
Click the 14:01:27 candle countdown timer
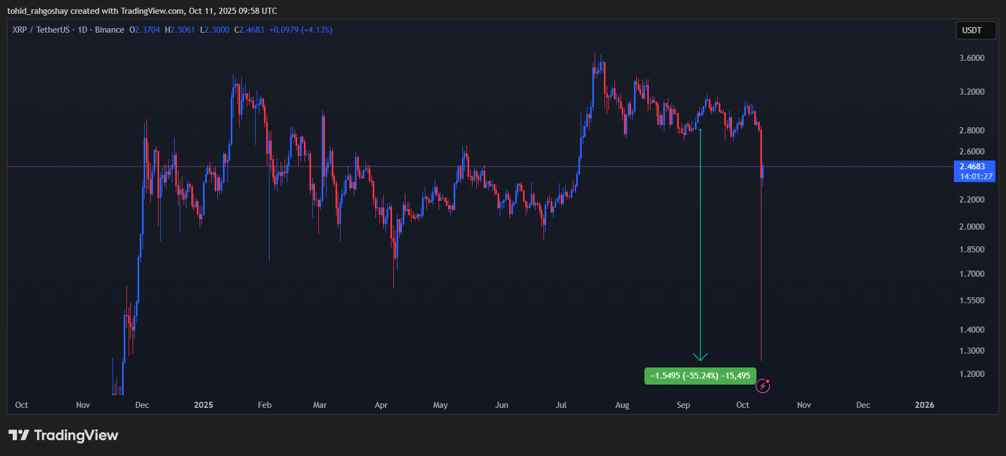pos(975,177)
